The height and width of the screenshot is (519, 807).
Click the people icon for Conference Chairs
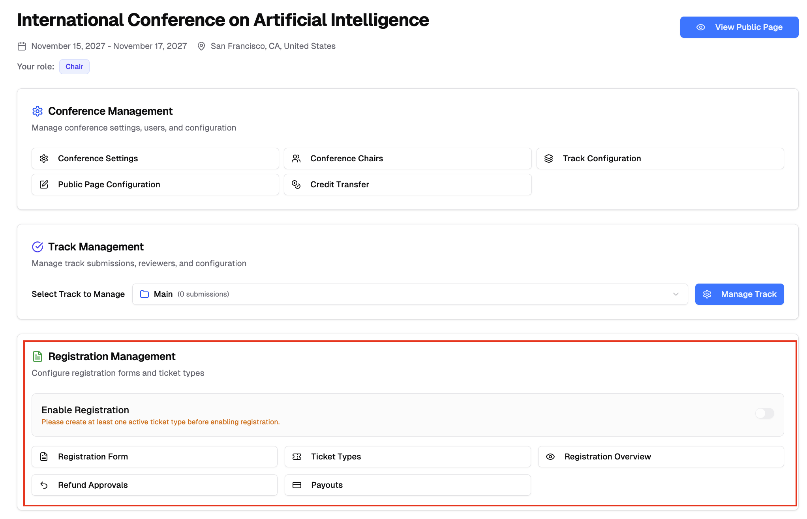pyautogui.click(x=296, y=159)
